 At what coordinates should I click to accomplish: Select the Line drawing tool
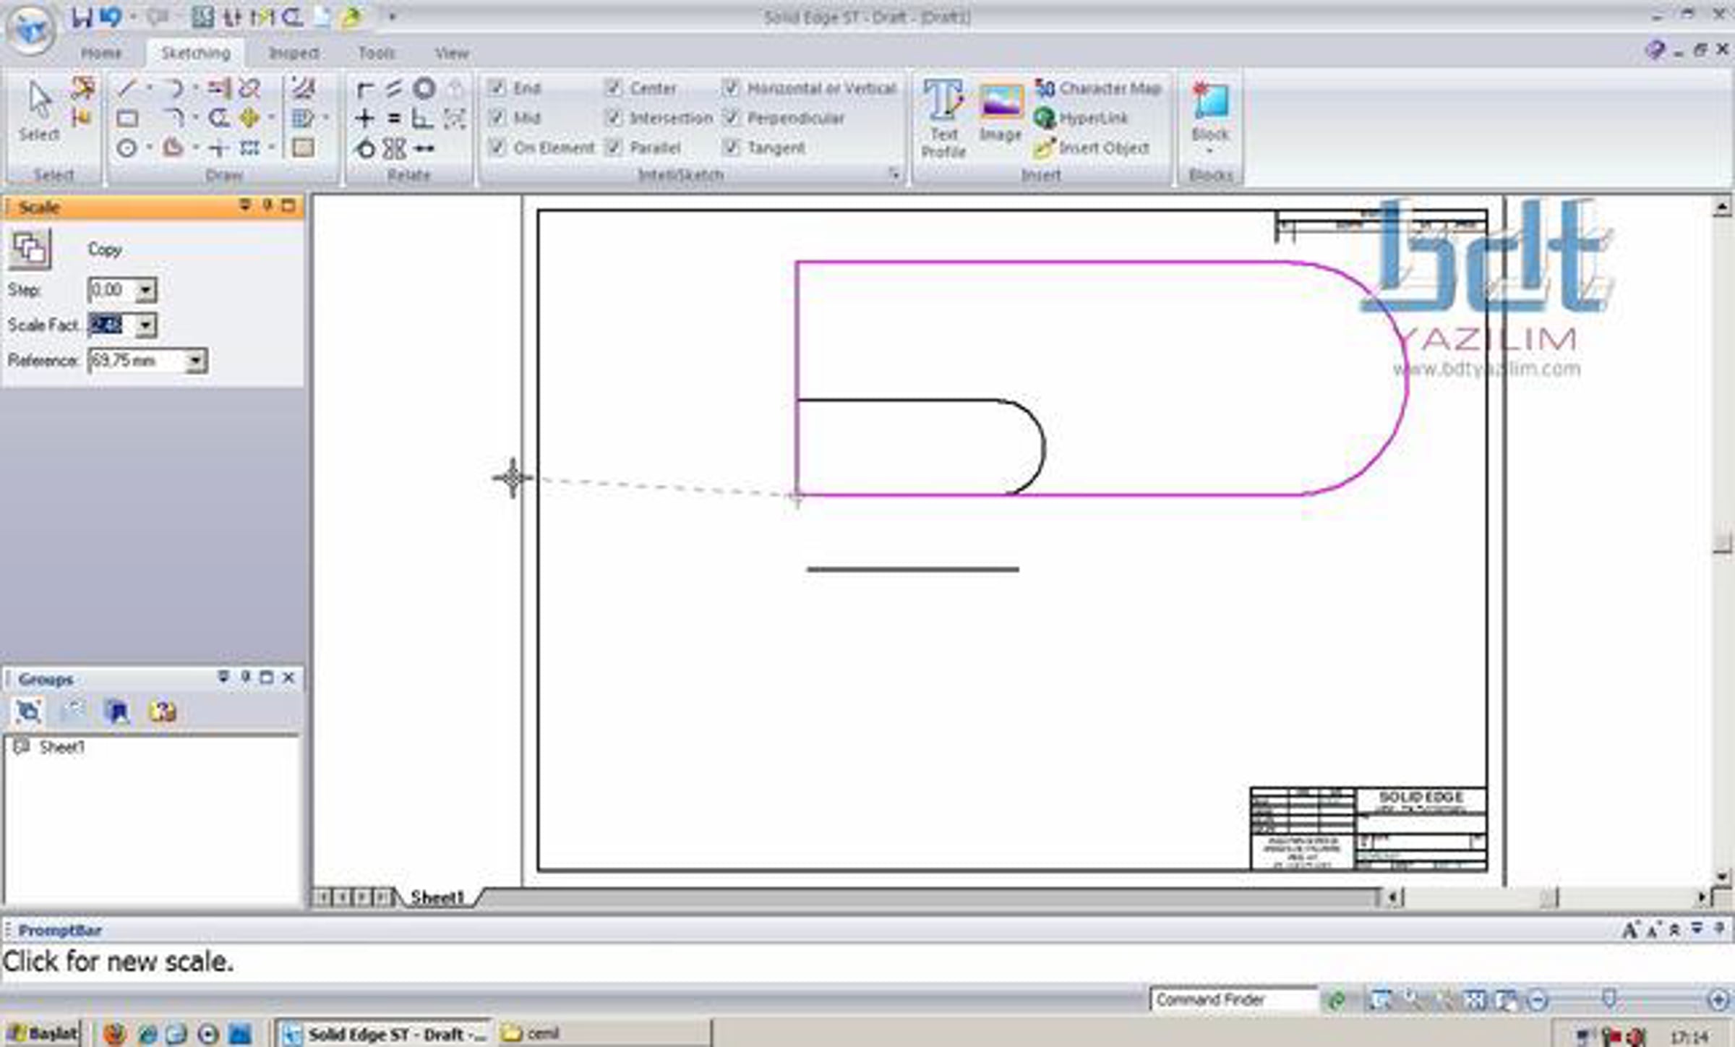coord(127,89)
